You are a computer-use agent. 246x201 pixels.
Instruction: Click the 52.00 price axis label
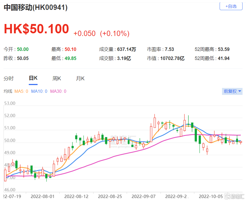pos(10,116)
